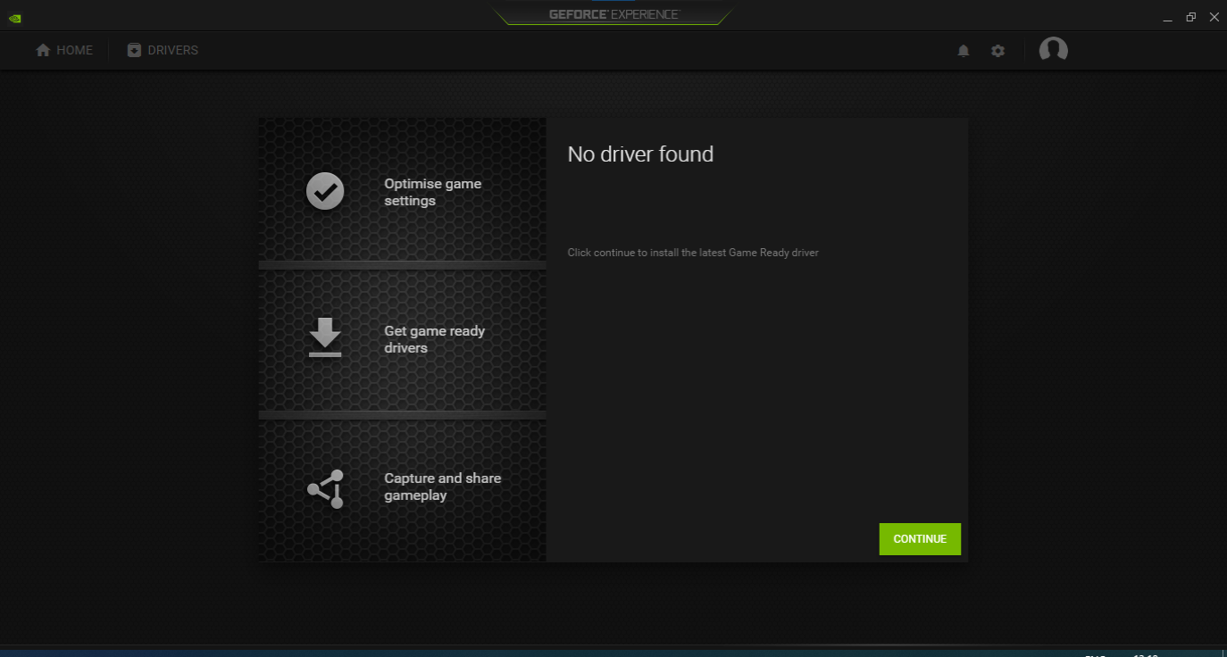Open the settings gear

click(x=998, y=51)
